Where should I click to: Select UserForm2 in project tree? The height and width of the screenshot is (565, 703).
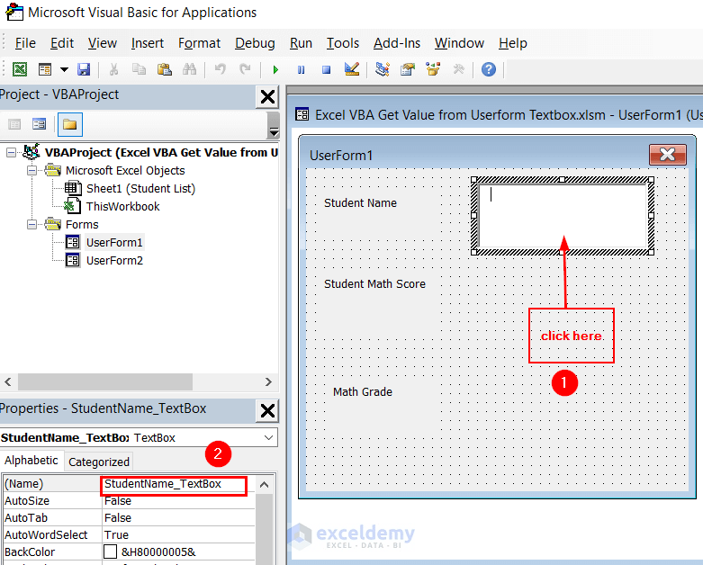(114, 260)
